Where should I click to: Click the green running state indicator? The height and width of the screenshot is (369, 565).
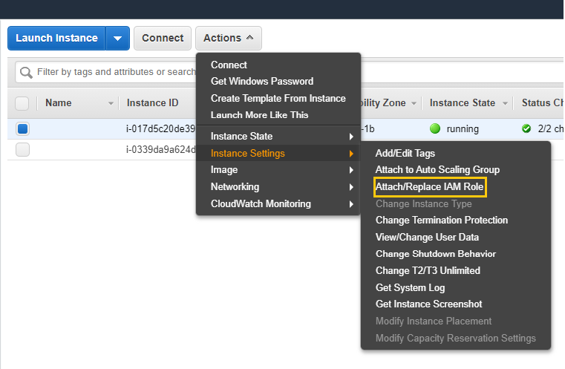click(x=435, y=128)
